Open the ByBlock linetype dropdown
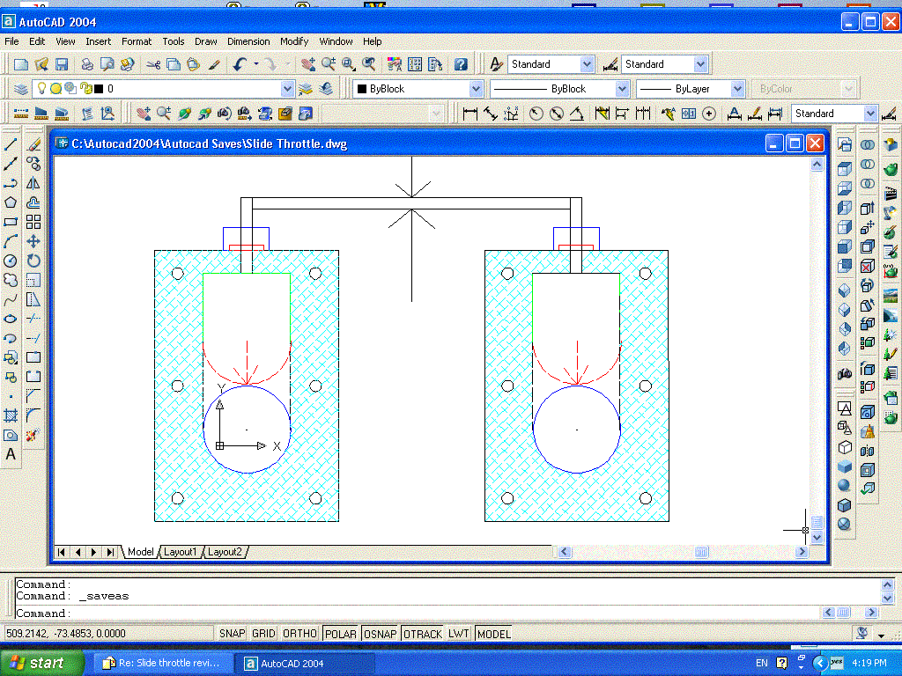This screenshot has height=676, width=902. point(622,89)
